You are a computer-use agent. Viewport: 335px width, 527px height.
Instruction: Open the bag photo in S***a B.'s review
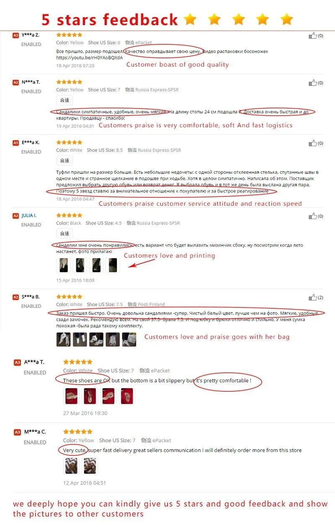pyautogui.click(x=129, y=340)
